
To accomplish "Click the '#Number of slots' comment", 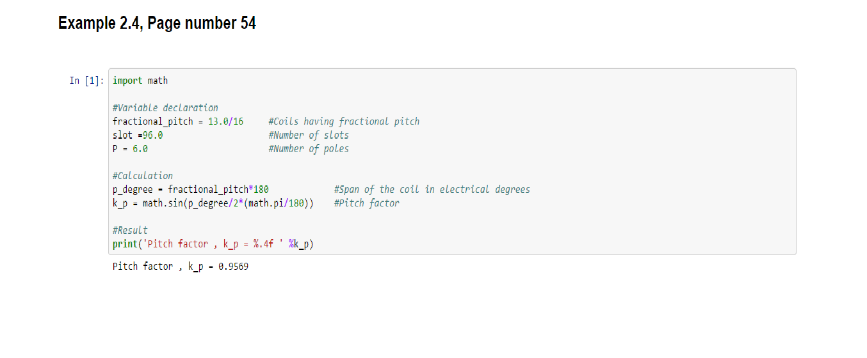I will tap(309, 135).
